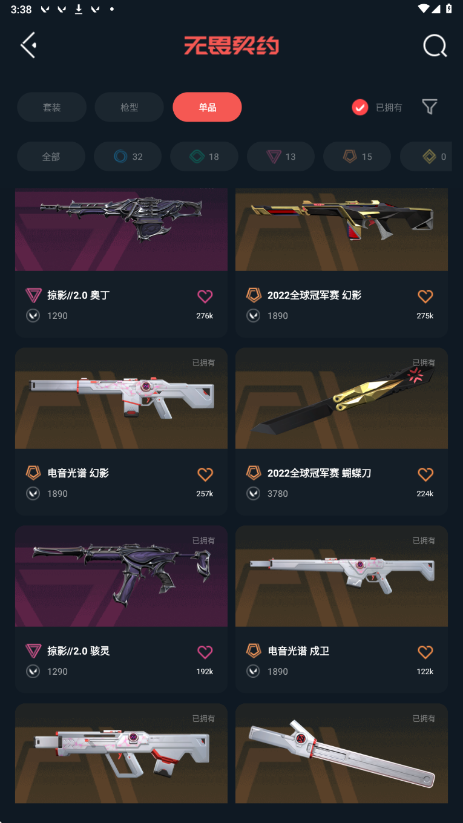Viewport: 463px width, 823px height.
Task: Tap heart on 2022全球冠军赛 蝴蝶刀
Action: 425,474
